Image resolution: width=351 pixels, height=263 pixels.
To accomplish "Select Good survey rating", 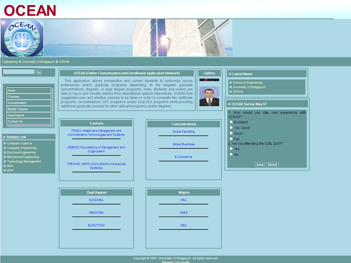I will [231, 133].
